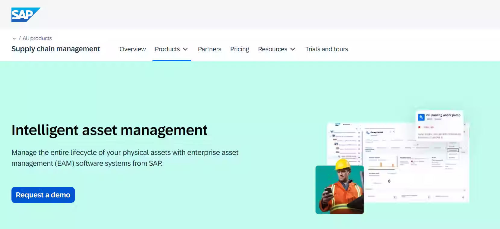The height and width of the screenshot is (229, 500).
Task: Go to the Pricing tab
Action: (x=240, y=49)
